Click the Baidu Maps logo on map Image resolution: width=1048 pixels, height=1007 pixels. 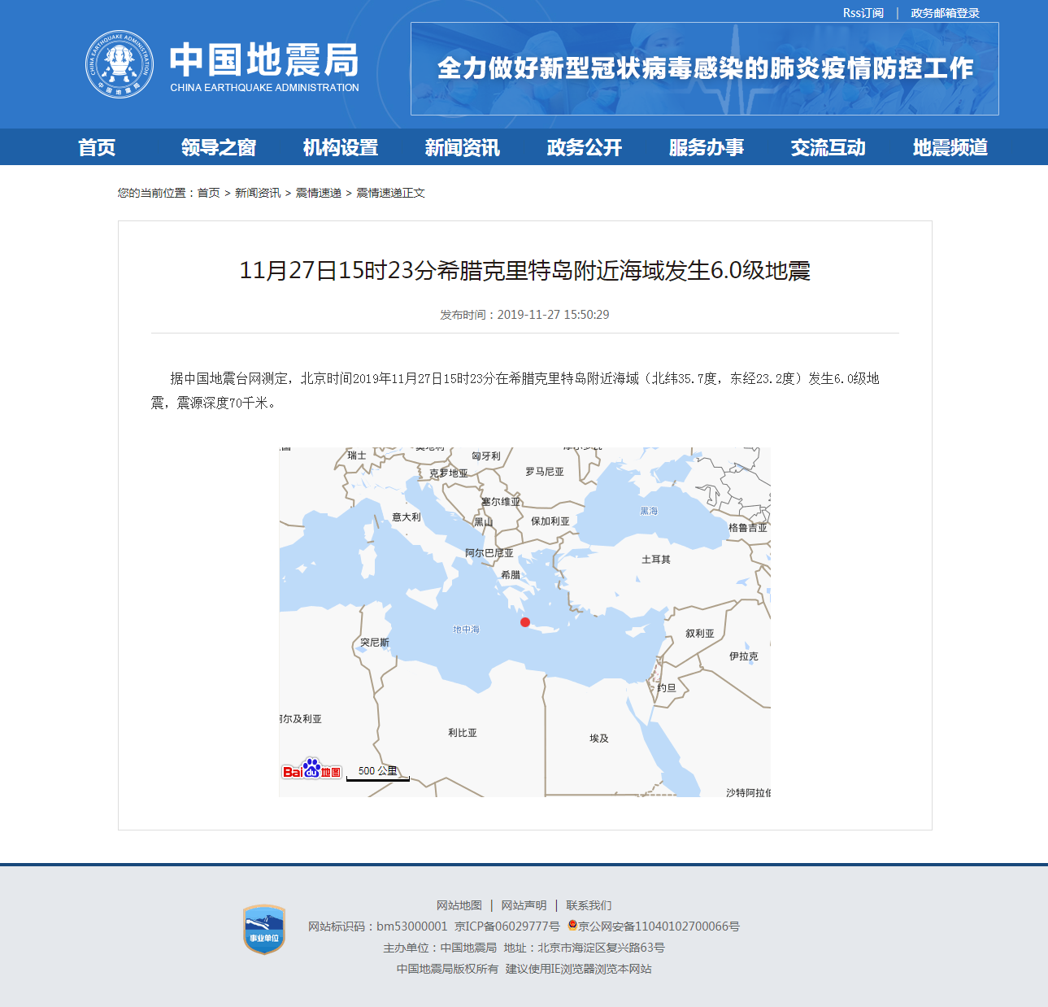click(x=311, y=769)
